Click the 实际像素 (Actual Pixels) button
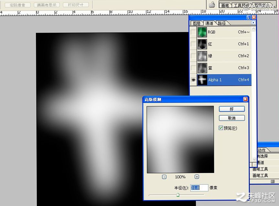The width and height of the screenshot is (279, 206). [17, 5]
